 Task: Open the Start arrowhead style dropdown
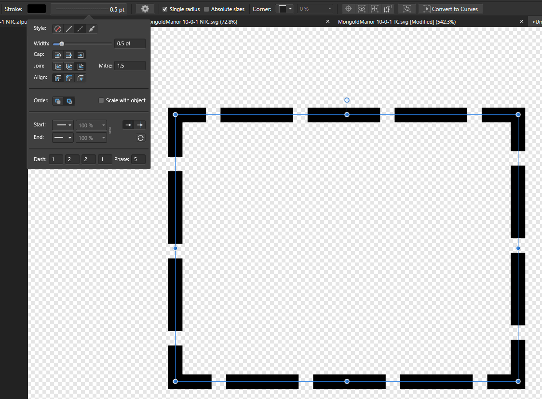coord(63,125)
